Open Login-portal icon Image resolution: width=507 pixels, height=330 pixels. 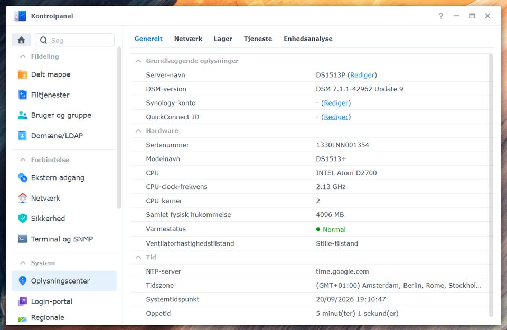(22, 301)
